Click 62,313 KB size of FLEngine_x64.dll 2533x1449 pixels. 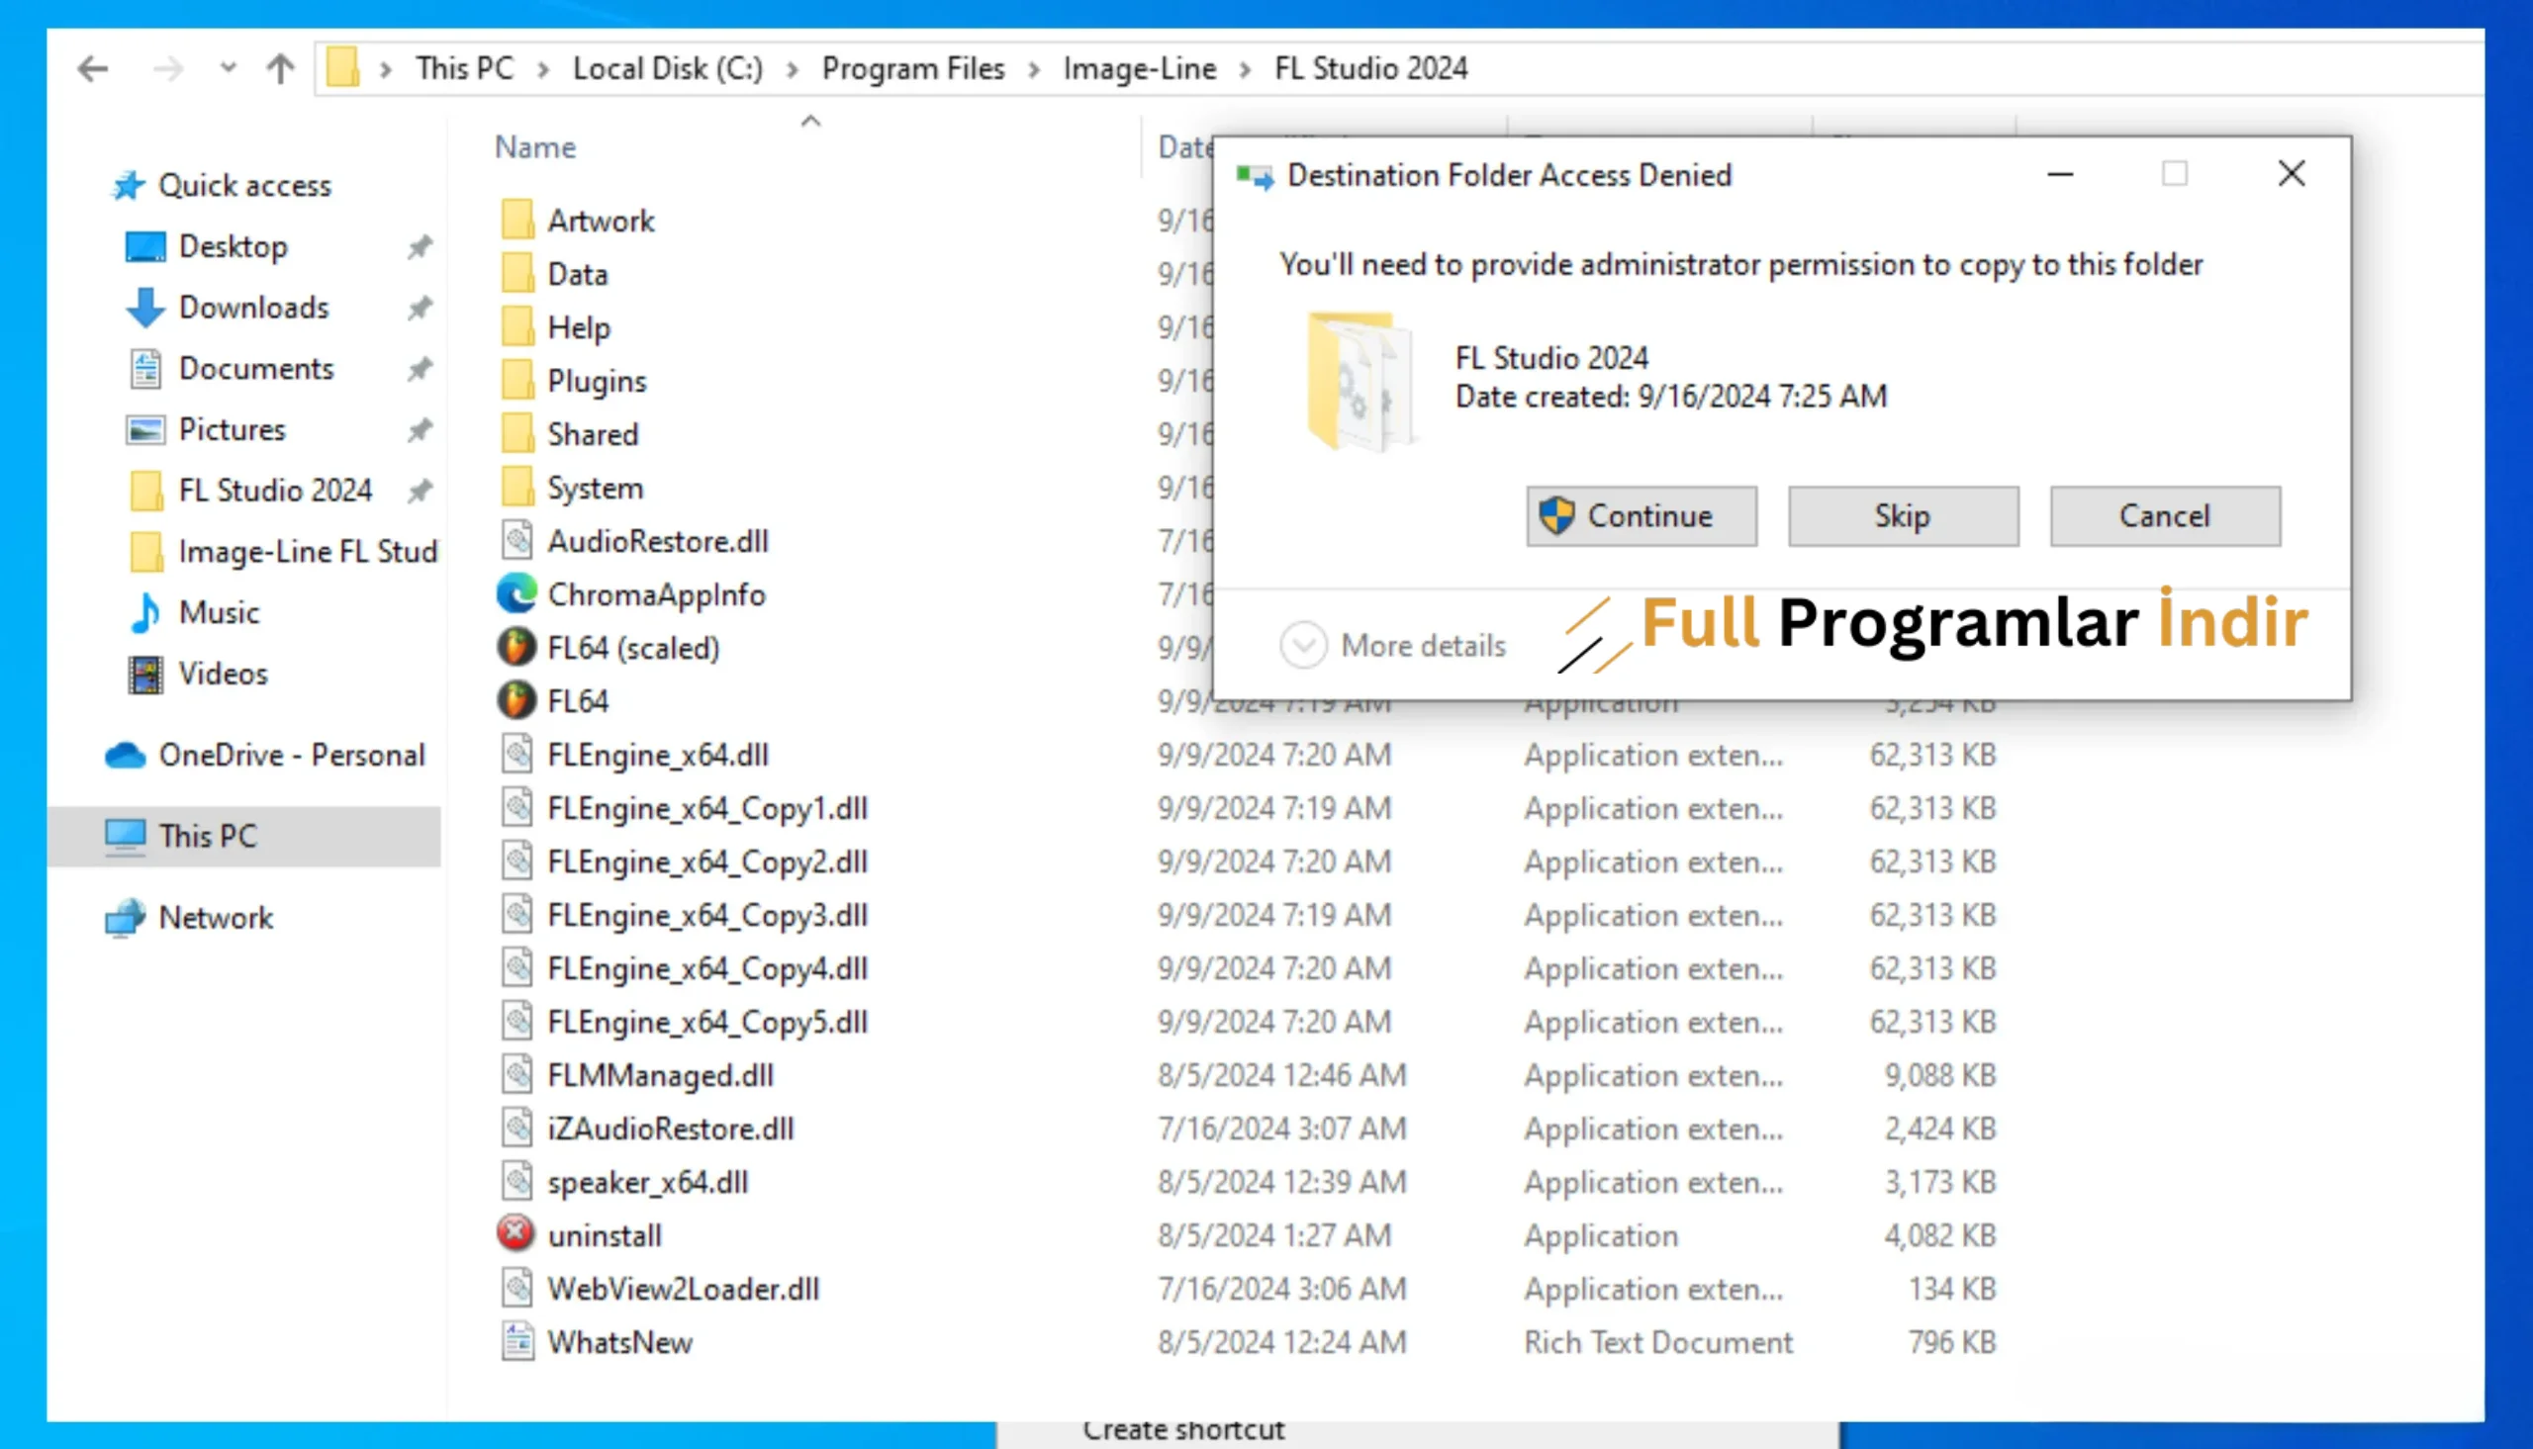pyautogui.click(x=1931, y=756)
